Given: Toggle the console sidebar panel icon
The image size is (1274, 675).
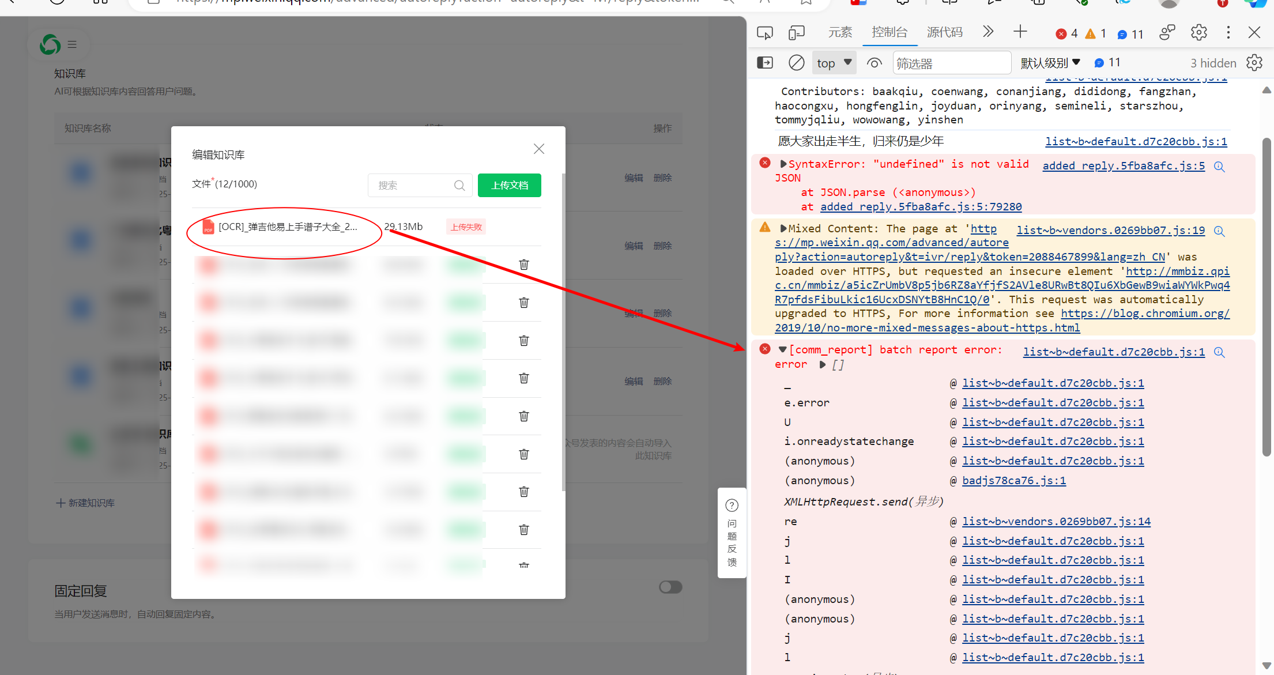Looking at the screenshot, I should click(764, 62).
